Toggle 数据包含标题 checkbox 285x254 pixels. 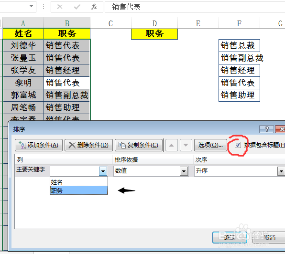pyautogui.click(x=238, y=145)
